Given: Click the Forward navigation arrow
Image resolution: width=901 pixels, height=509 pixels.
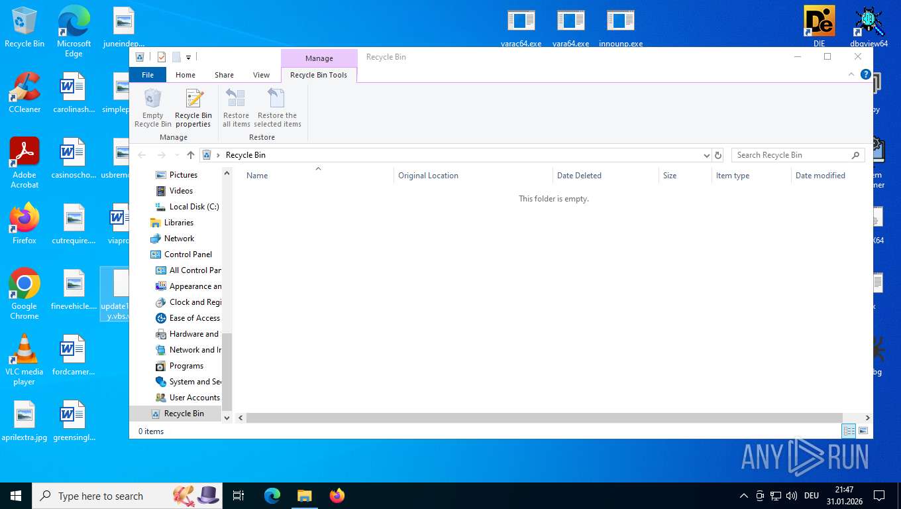Looking at the screenshot, I should tap(162, 155).
